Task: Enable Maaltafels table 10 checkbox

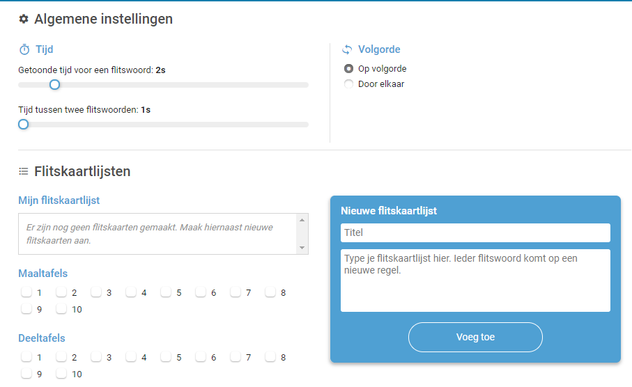Action: coord(61,309)
